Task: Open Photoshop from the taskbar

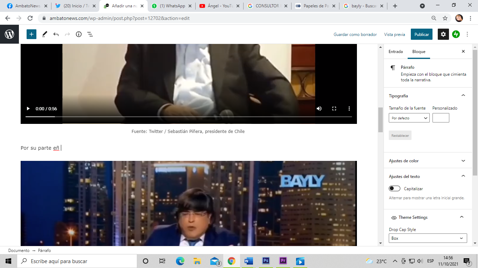Action: pyautogui.click(x=266, y=261)
